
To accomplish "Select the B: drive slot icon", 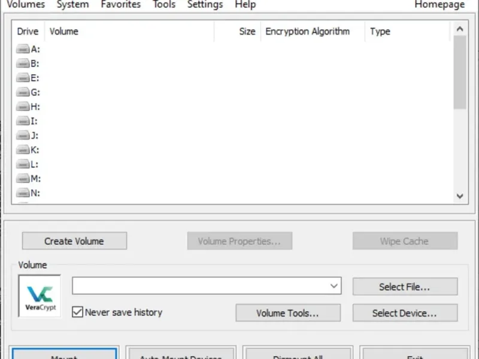I will pyautogui.click(x=23, y=63).
